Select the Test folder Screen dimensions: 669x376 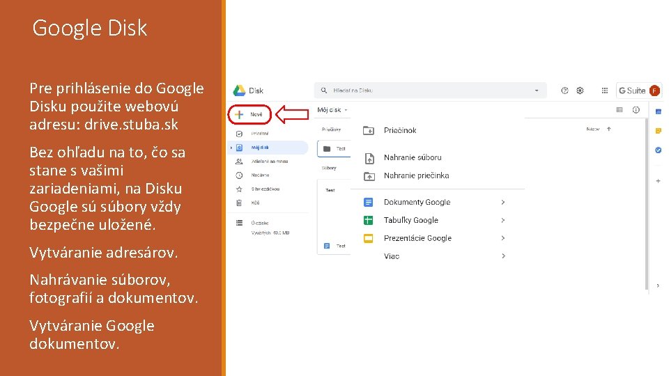click(334, 149)
